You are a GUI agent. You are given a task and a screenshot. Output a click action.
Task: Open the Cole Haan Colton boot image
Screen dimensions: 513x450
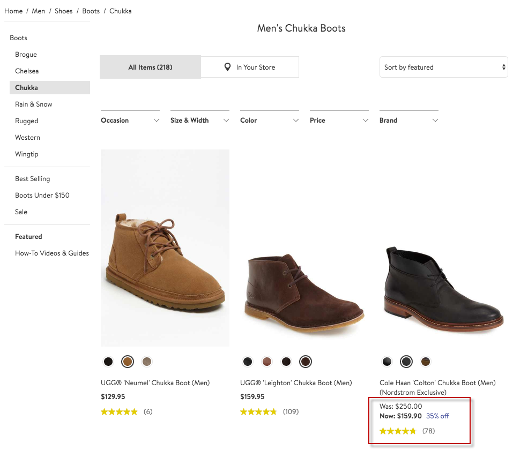click(x=444, y=289)
